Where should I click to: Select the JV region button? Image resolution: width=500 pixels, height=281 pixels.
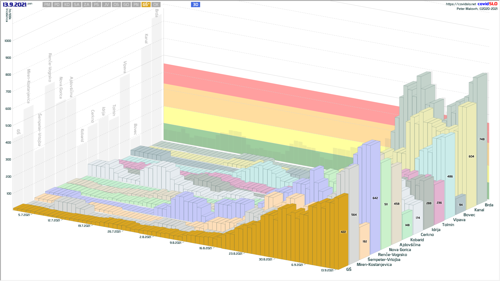pos(106,5)
